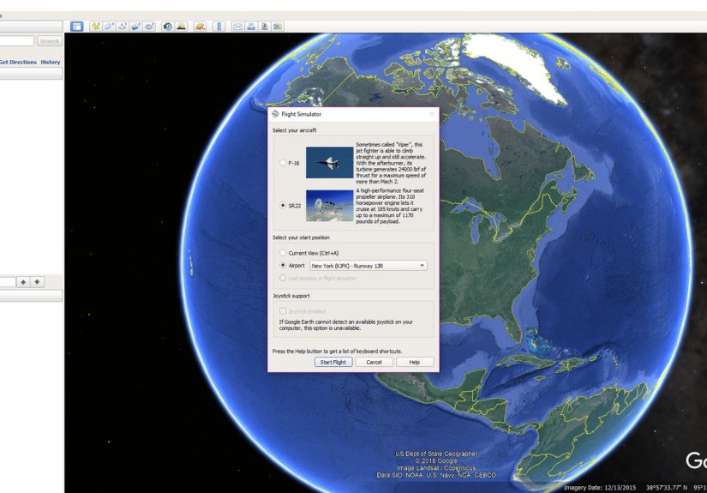Open the planets switcher (Saturn icon)
Image resolution: width=707 pixels, height=493 pixels.
pyautogui.click(x=200, y=27)
